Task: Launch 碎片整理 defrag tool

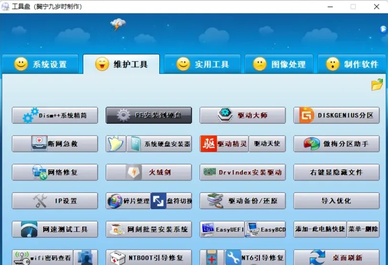Action: (128, 201)
